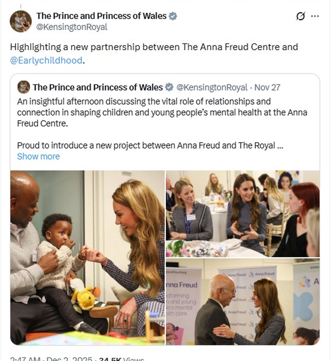
Task: Open photo with Anna Freud banners
Action: (x=243, y=302)
